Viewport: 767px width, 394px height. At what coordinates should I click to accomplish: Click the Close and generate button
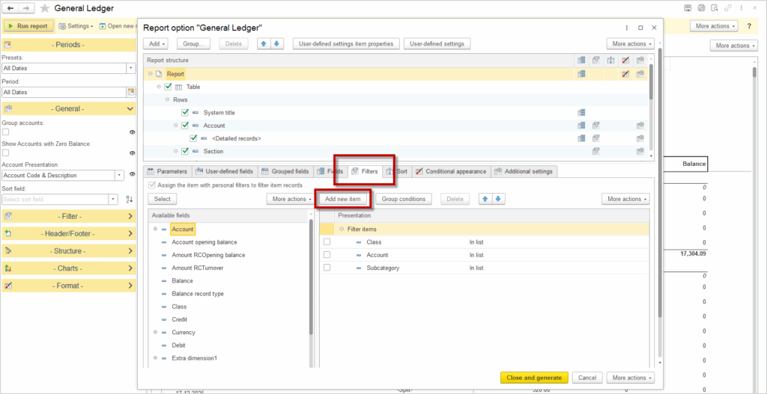click(534, 378)
